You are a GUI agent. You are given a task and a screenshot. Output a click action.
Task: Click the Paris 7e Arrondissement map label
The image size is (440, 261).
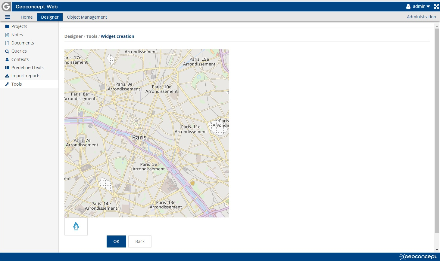(82, 143)
